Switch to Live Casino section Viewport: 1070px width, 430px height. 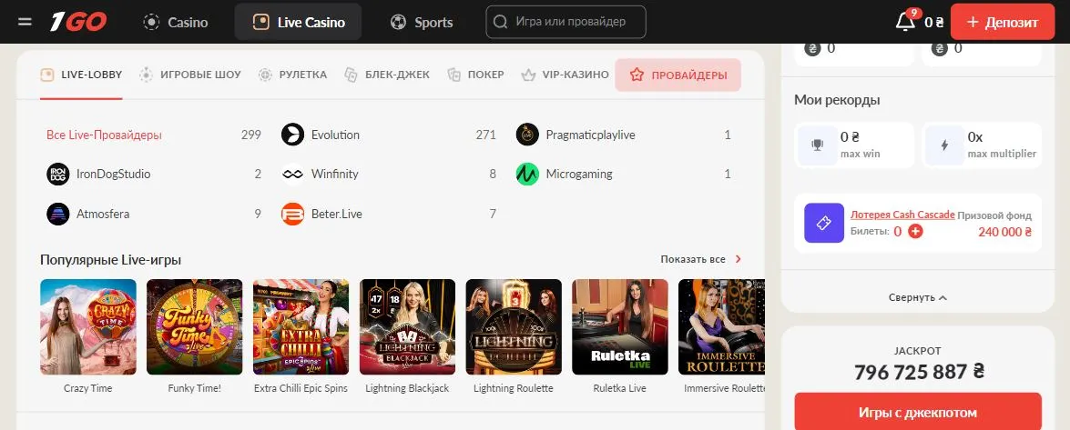pyautogui.click(x=298, y=22)
